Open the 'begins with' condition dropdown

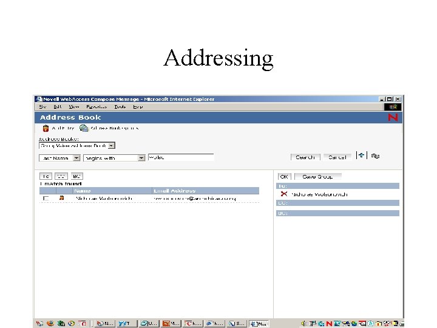pos(141,158)
